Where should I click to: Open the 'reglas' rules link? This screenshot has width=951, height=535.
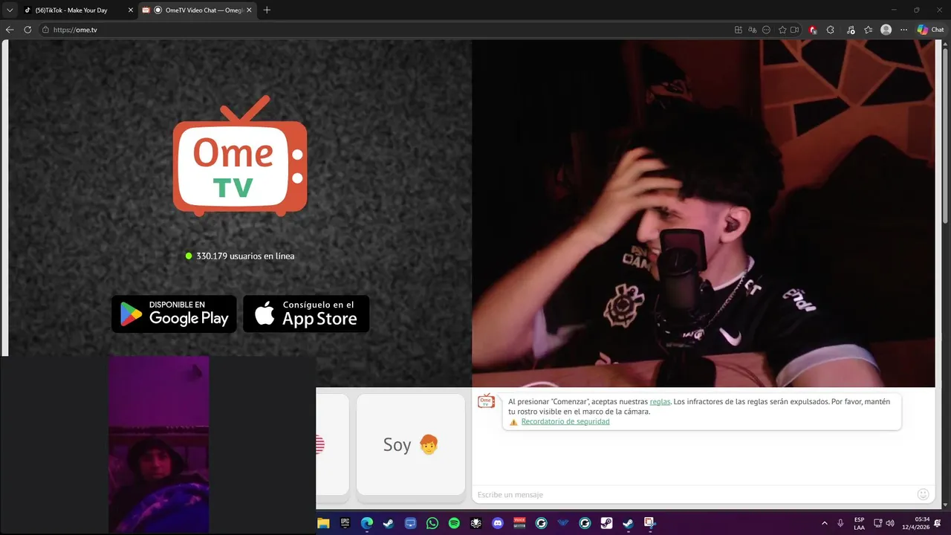tap(660, 401)
